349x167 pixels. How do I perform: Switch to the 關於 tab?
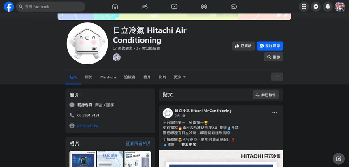coord(89,77)
